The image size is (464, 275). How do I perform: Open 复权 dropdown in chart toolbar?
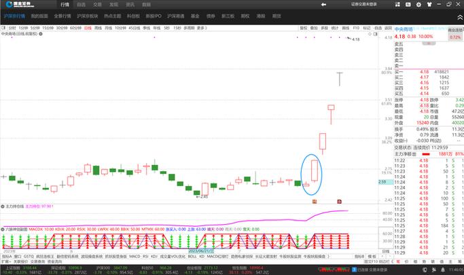(x=303, y=28)
